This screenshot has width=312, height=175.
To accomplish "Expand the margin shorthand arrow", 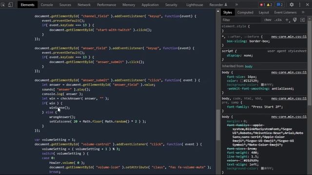I will [x=242, y=121].
